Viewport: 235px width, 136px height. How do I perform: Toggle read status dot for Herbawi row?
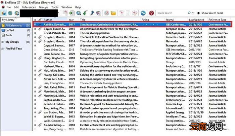click(x=35, y=66)
